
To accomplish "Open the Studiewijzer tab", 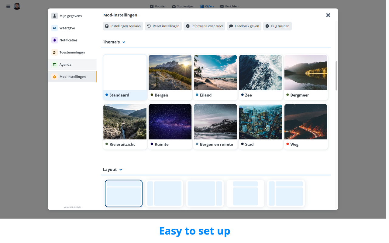I will click(x=183, y=6).
